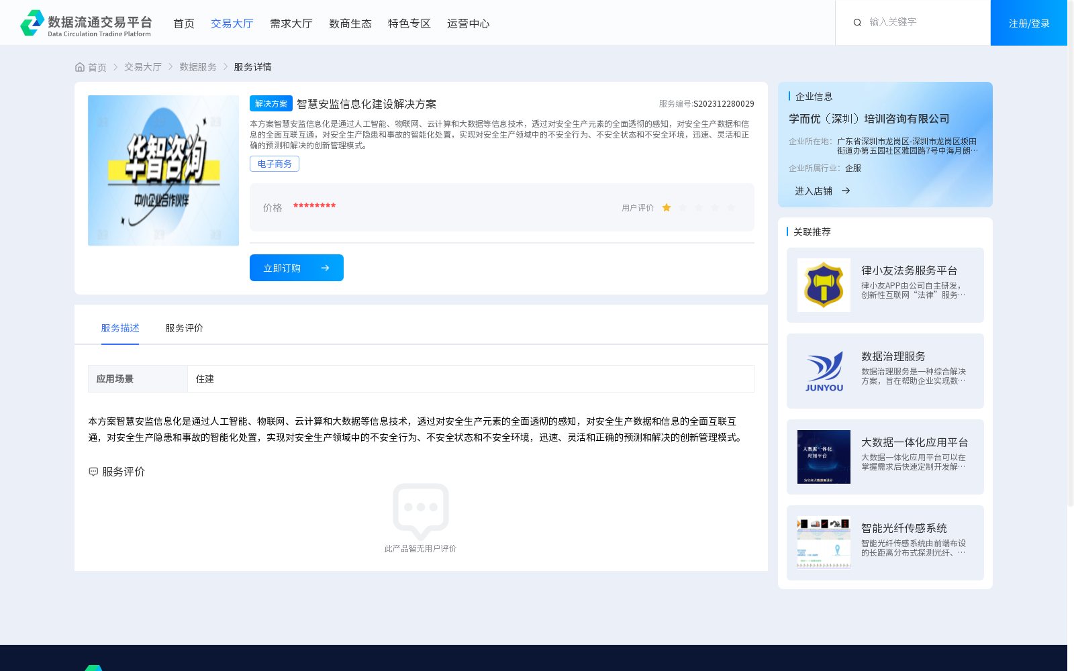Click the comment icon beside 服务评价 heading
Viewport: 1074px width, 671px height.
tap(93, 472)
